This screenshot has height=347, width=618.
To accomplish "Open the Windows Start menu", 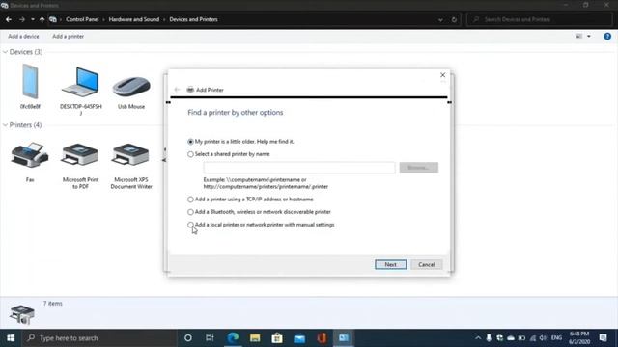I will click(x=11, y=338).
